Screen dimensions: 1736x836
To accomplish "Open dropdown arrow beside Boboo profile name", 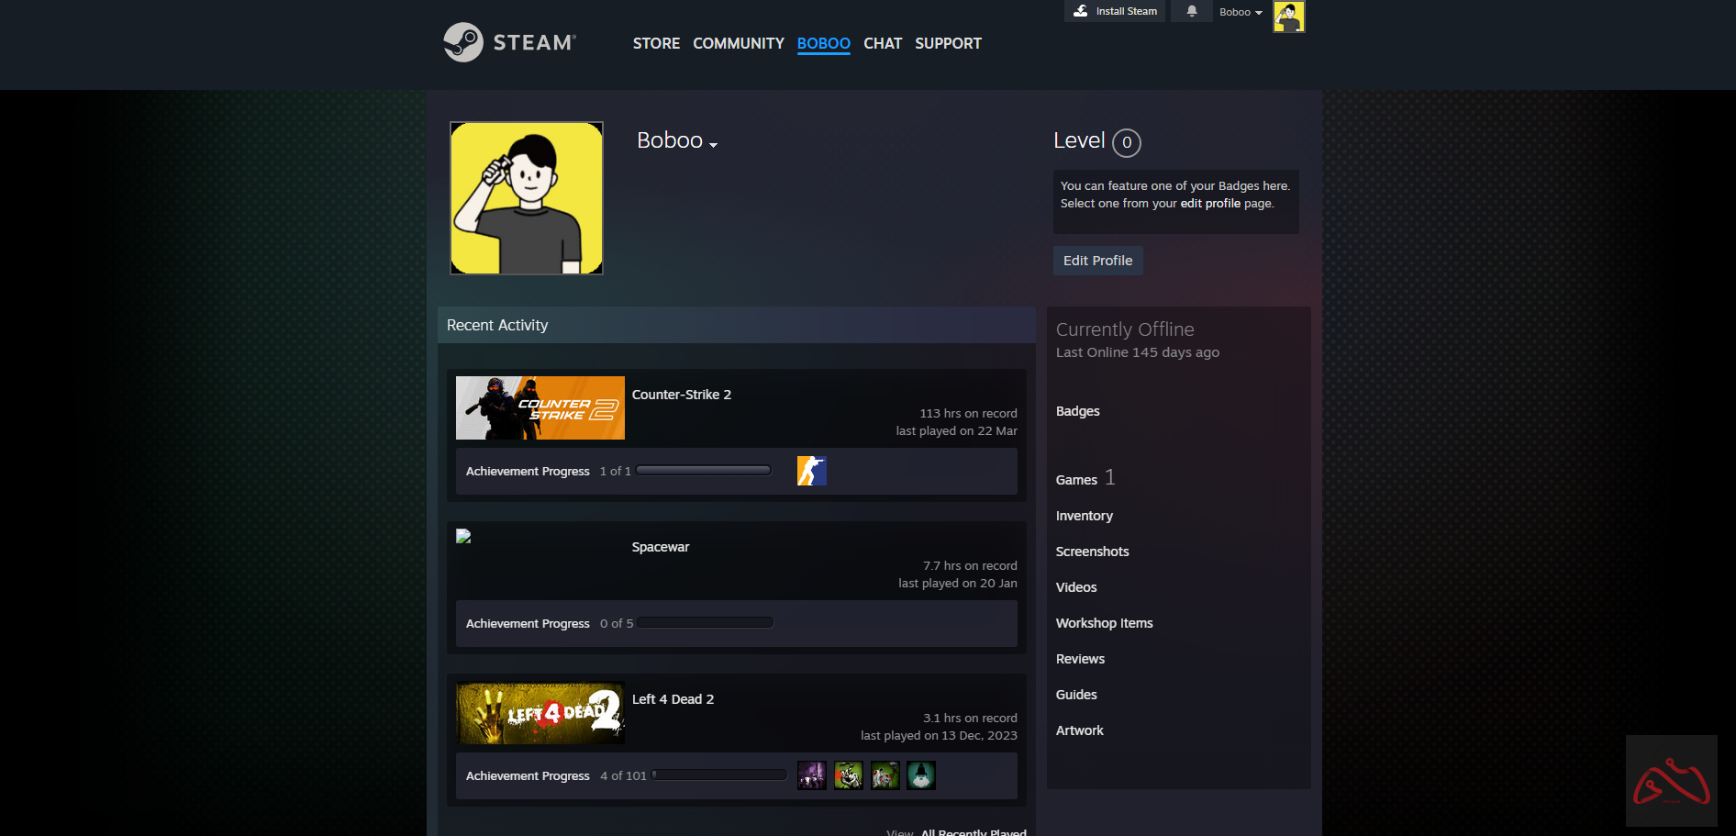I will point(713,145).
